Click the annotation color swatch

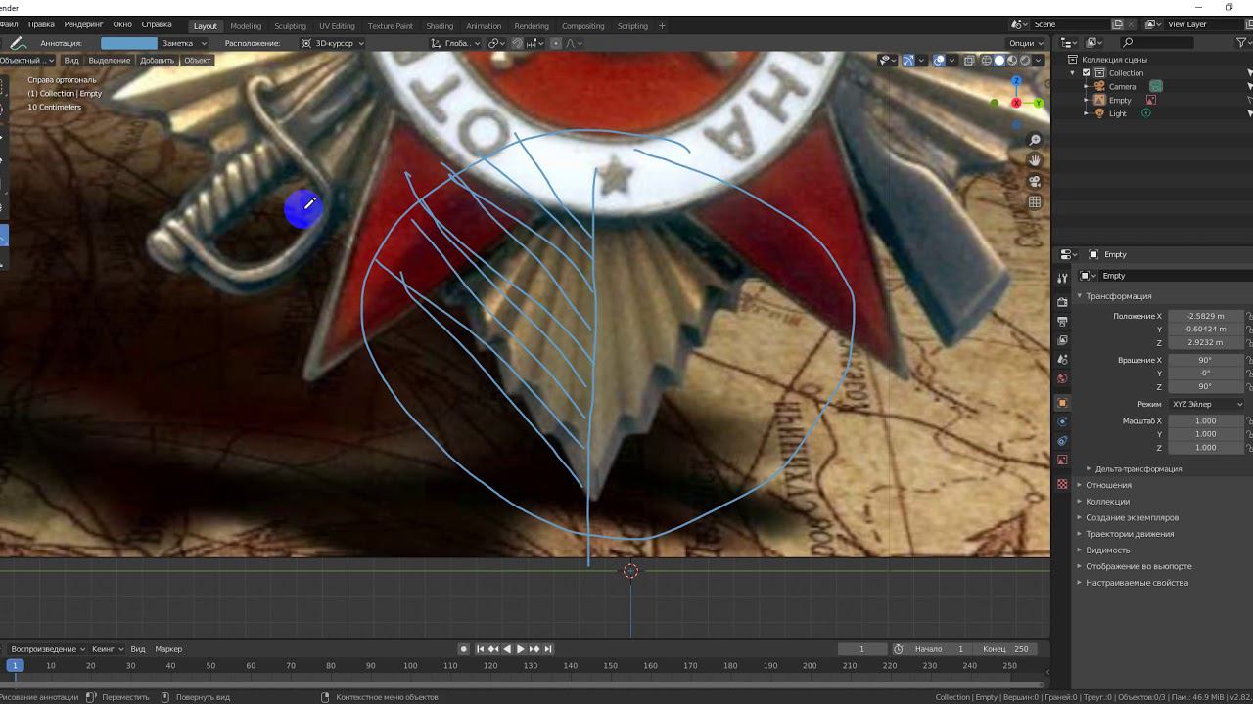129,43
